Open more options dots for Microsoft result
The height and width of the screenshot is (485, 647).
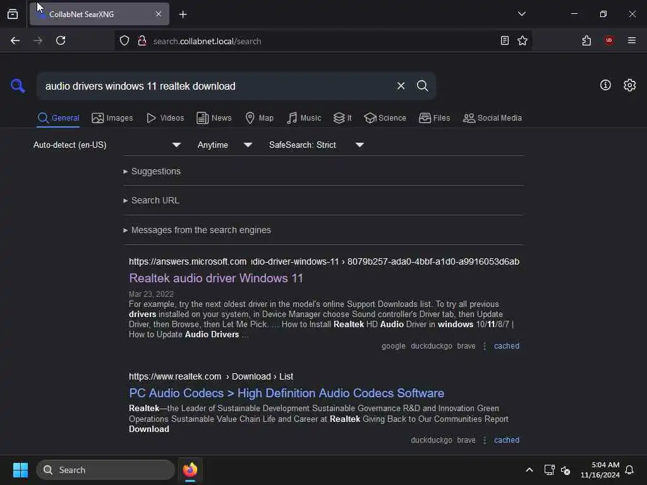[x=485, y=346]
